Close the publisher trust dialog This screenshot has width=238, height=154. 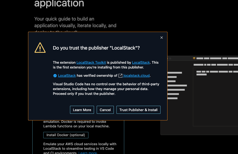(162, 38)
